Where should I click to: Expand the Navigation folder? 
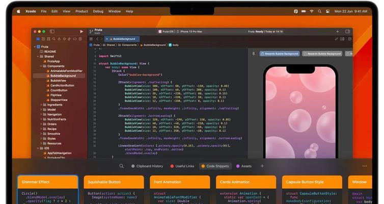(x=41, y=115)
